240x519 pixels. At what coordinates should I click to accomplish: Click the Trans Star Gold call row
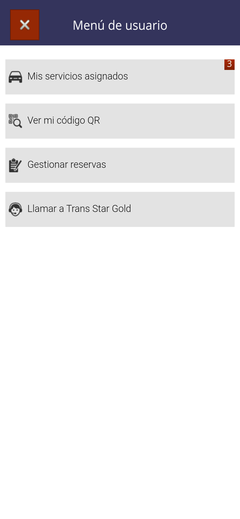tap(120, 209)
